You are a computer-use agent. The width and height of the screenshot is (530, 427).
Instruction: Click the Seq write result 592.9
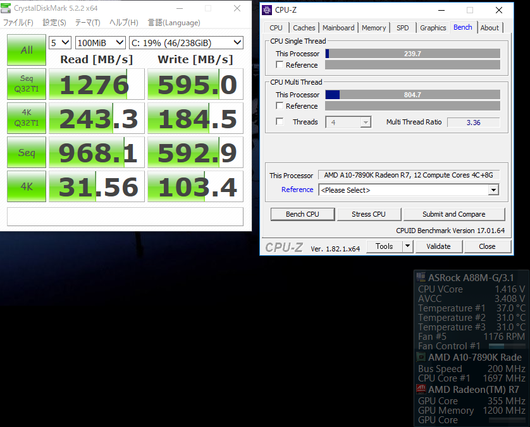tap(195, 152)
